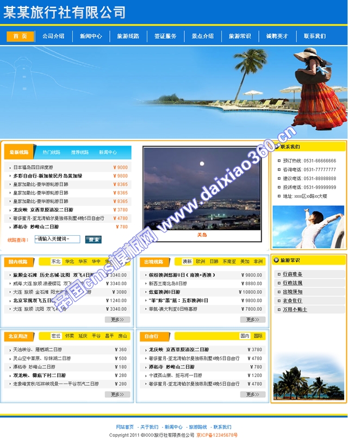
Task: Click the 网站首页 footer link
Action: tap(125, 427)
